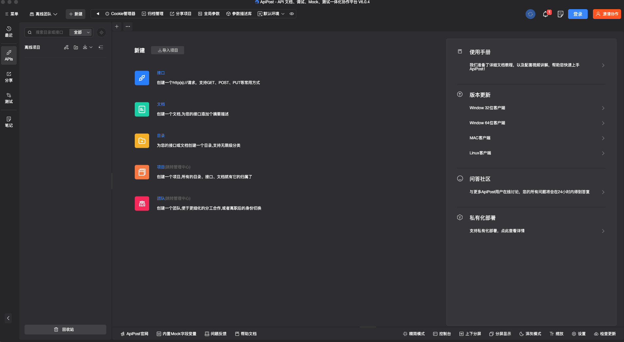
Task: Open 问答社区 discussion description row
Action: coord(537,192)
